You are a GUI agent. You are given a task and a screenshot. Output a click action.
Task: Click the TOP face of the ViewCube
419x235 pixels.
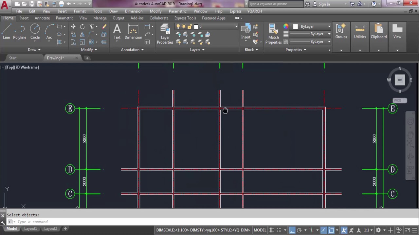click(400, 80)
